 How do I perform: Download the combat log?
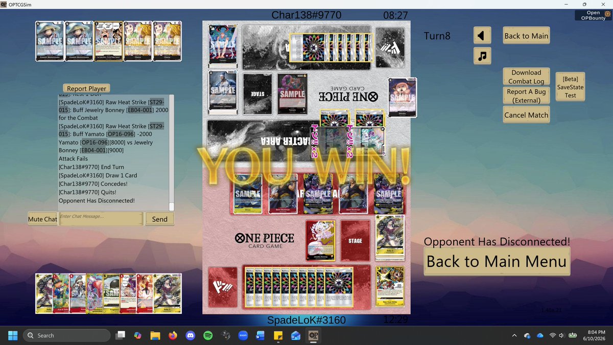526,77
